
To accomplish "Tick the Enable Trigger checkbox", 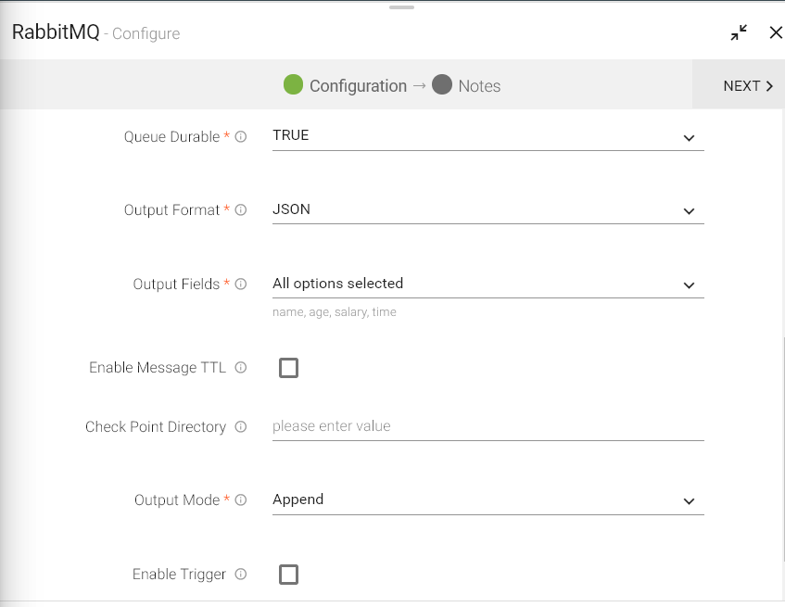I will pyautogui.click(x=289, y=575).
